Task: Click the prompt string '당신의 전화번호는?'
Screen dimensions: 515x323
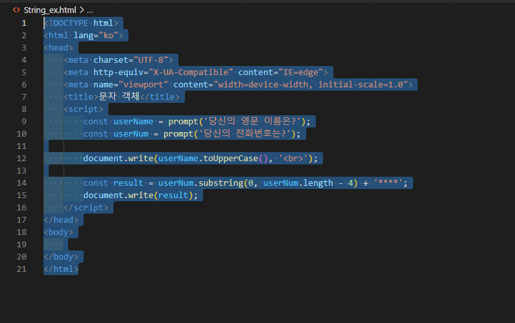Action: click(x=245, y=133)
